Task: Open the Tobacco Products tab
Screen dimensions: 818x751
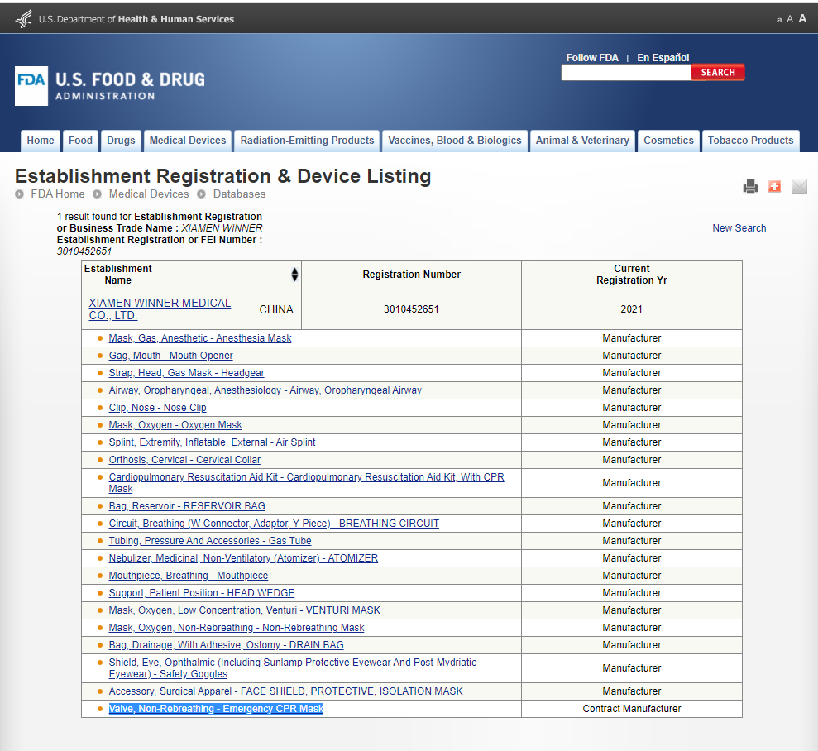Action: pyautogui.click(x=750, y=141)
